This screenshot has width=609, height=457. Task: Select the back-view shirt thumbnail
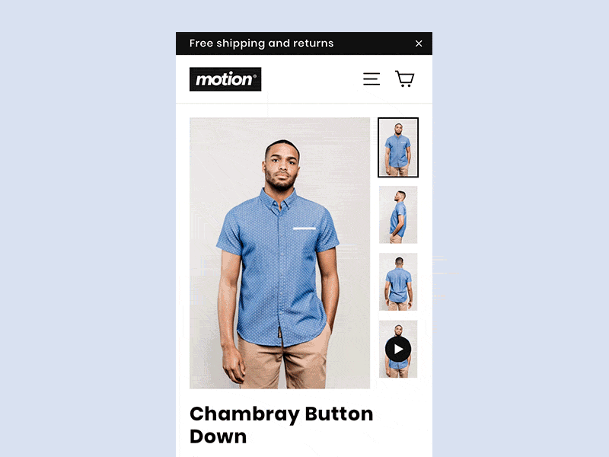[x=398, y=282]
